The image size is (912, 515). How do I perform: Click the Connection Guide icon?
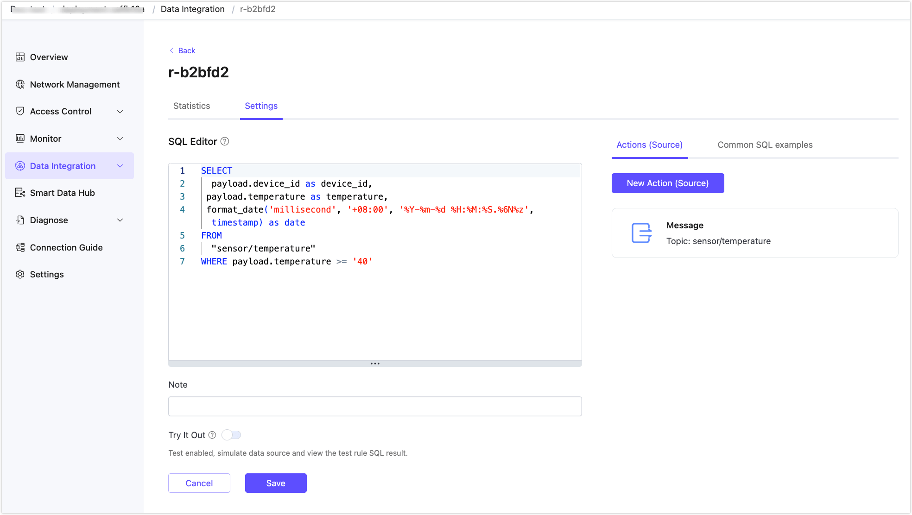click(x=20, y=247)
